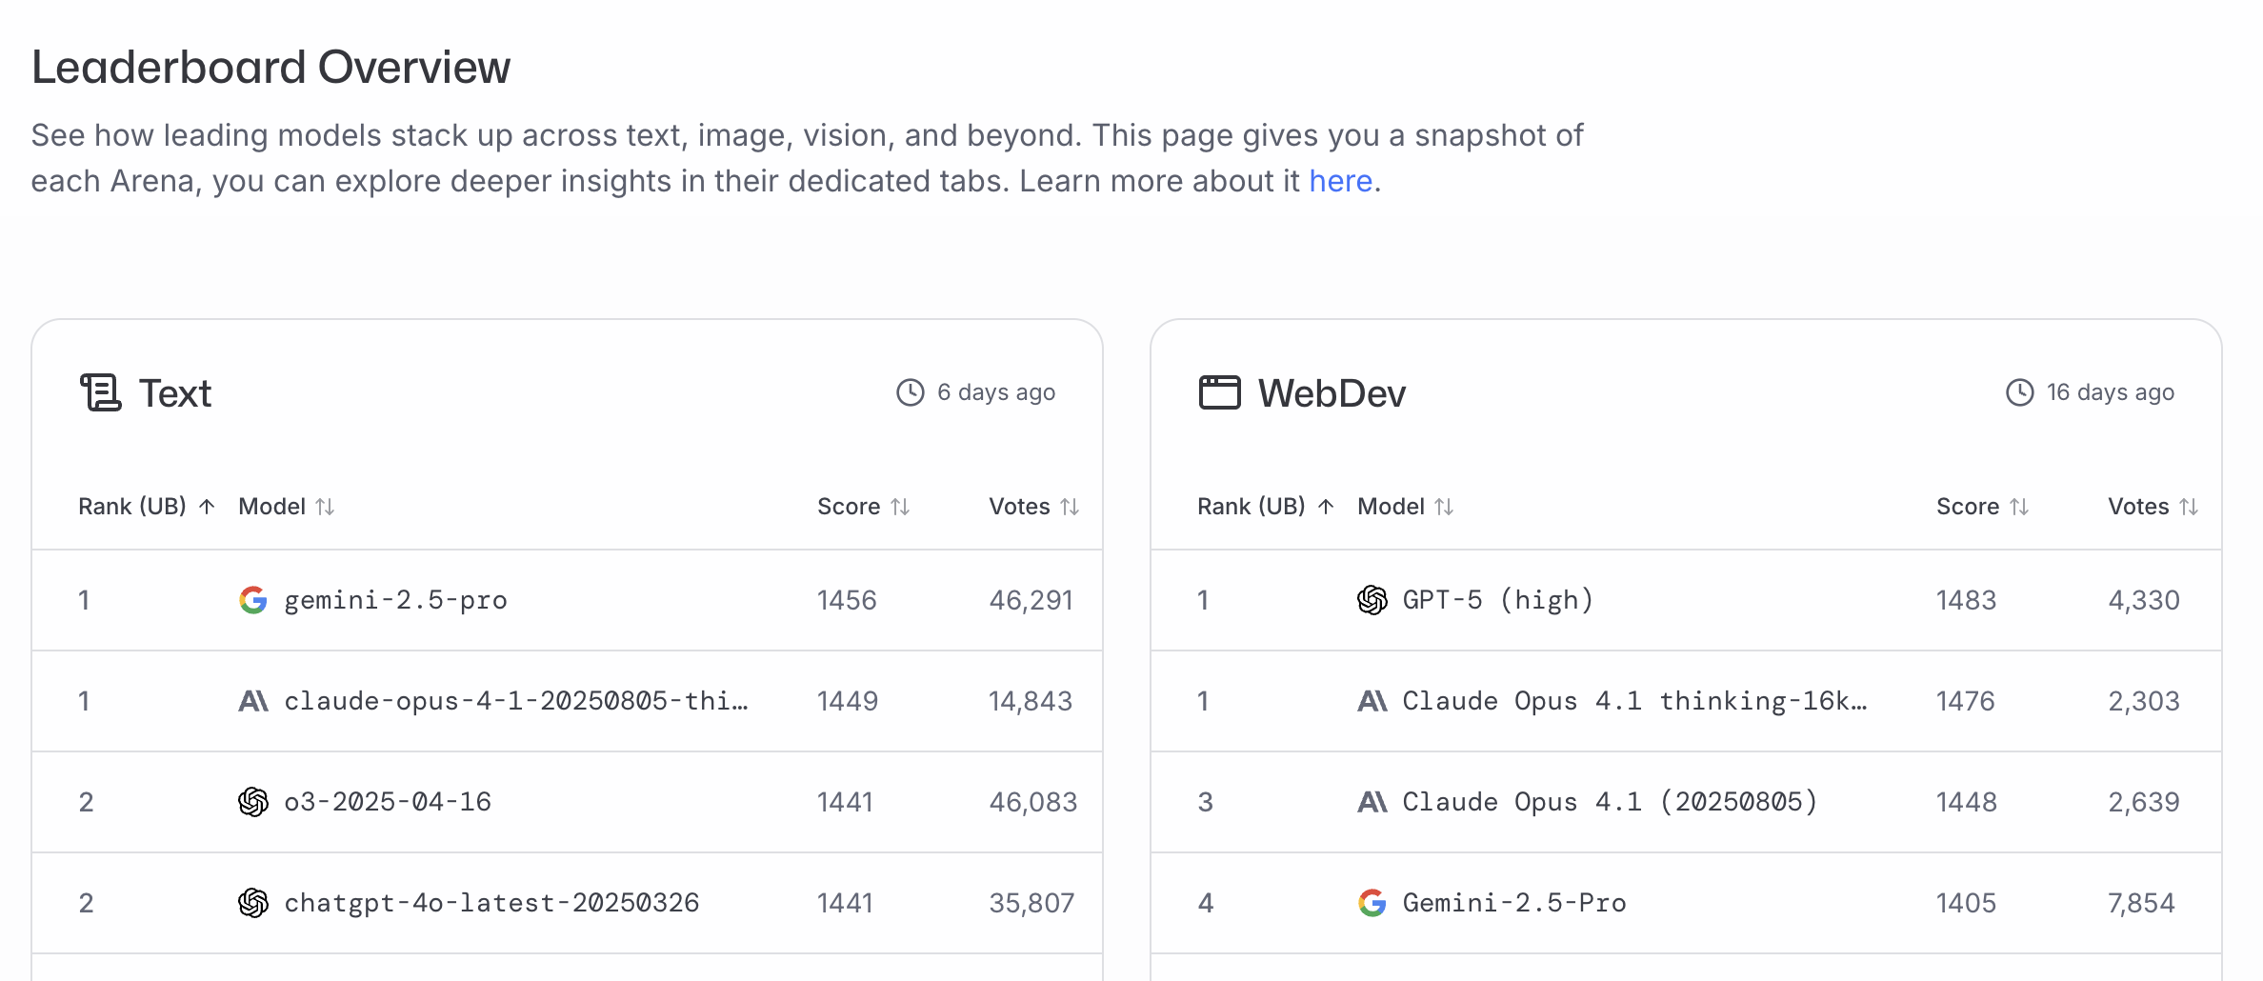Image resolution: width=2263 pixels, height=981 pixels.
Task: Click the score 1448 in WebDev table
Action: pos(1967,802)
